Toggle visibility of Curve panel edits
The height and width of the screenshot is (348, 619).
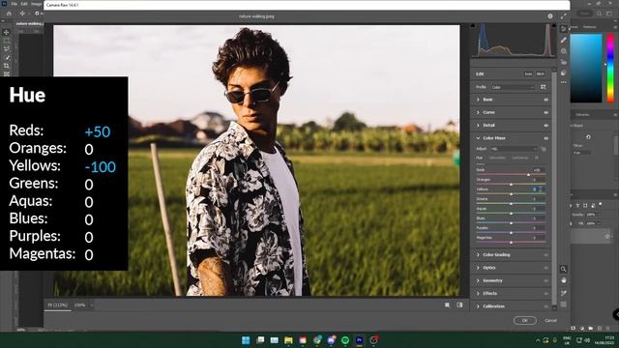[x=545, y=112]
